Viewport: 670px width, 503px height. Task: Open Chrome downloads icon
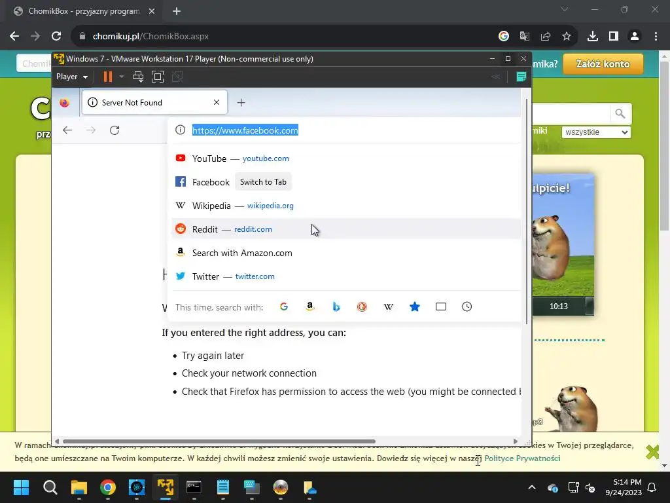pos(593,37)
